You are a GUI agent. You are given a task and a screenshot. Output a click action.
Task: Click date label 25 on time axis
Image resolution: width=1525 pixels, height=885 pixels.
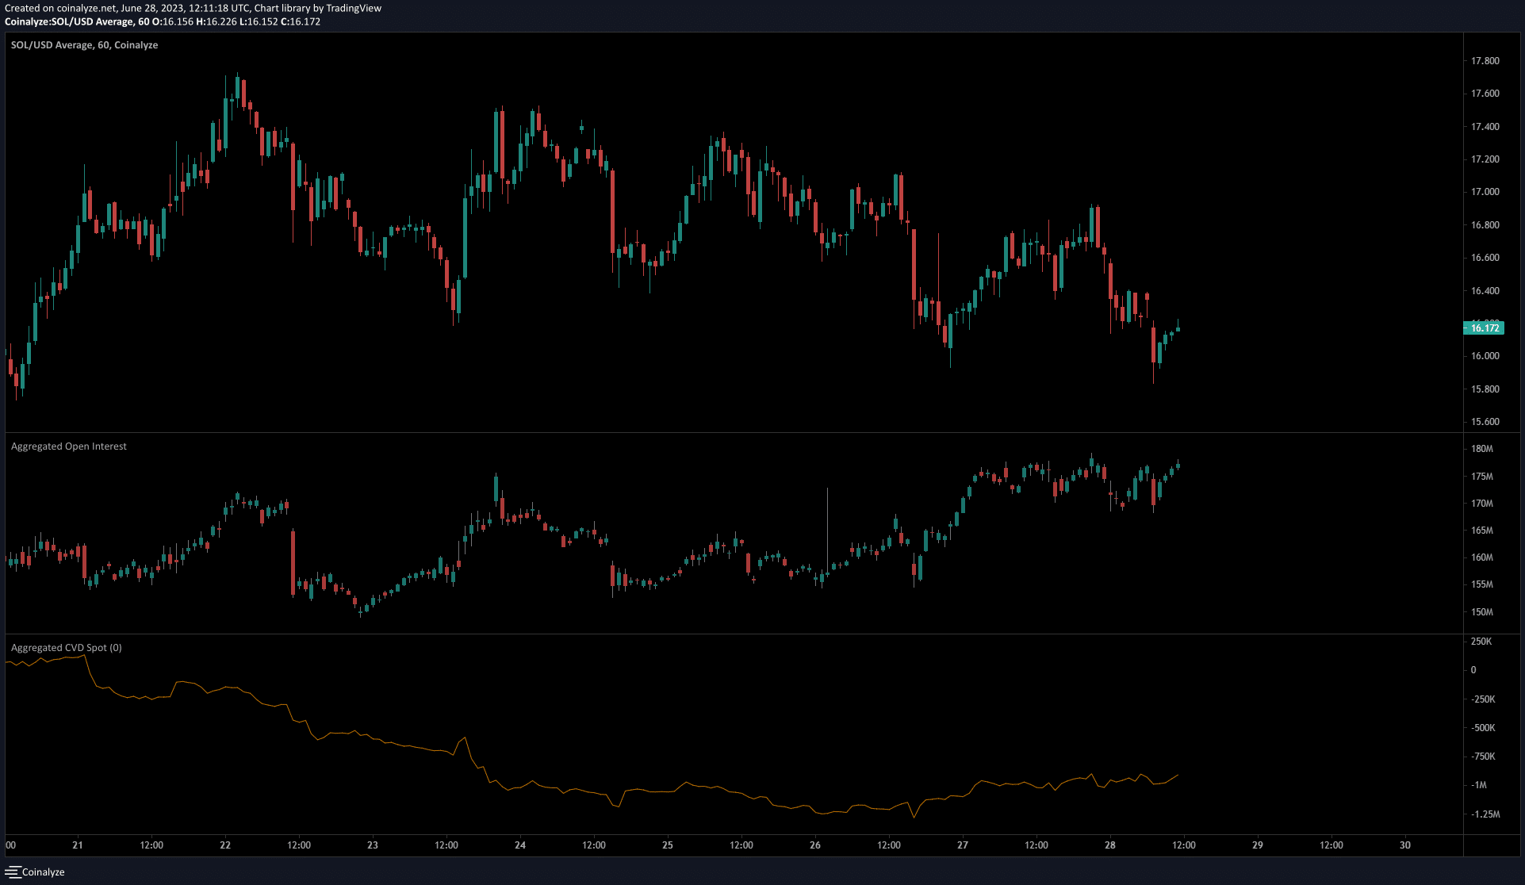pos(668,845)
